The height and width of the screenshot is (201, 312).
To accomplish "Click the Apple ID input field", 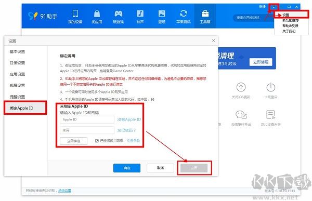I will pyautogui.click(x=87, y=119).
